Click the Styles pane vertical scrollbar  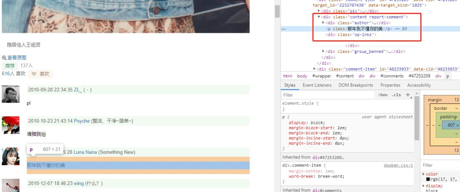click(x=417, y=118)
